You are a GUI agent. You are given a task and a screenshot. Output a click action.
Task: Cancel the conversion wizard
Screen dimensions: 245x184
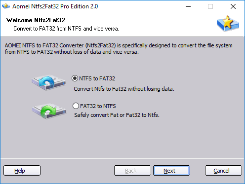coord(223,171)
